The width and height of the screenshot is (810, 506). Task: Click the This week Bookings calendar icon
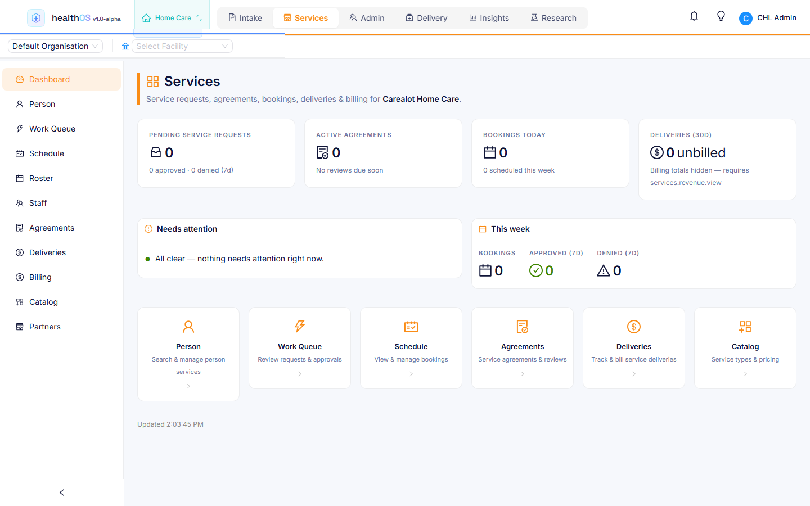[x=485, y=270]
